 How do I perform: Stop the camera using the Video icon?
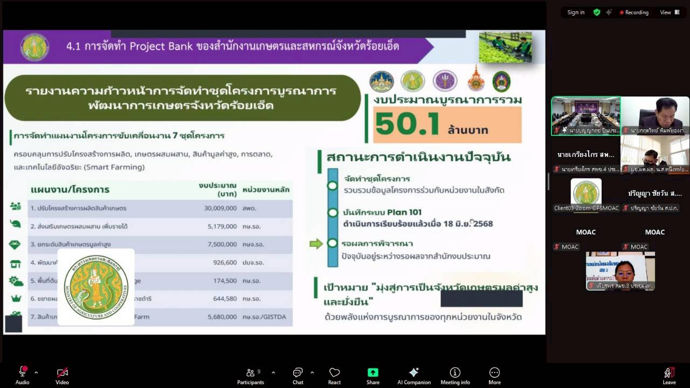61,371
